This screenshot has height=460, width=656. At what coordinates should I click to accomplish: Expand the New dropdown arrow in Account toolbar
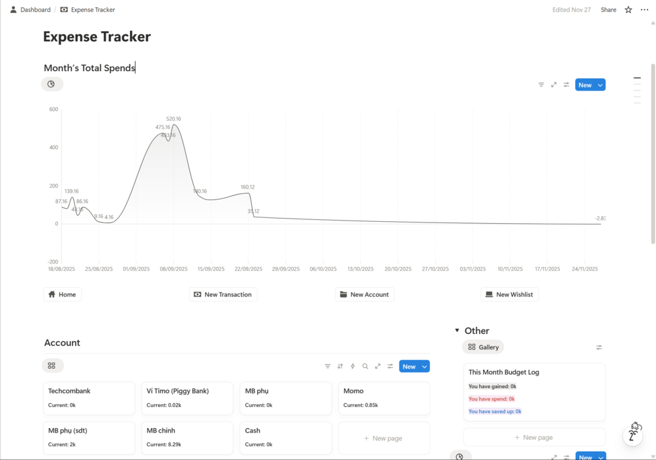pyautogui.click(x=424, y=367)
